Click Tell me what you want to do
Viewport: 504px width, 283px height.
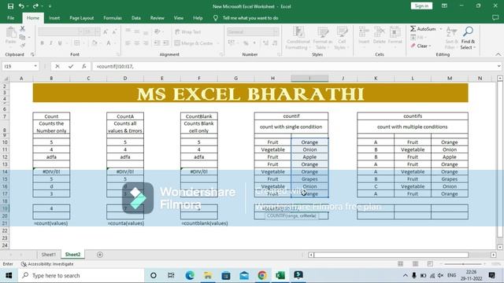[250, 18]
